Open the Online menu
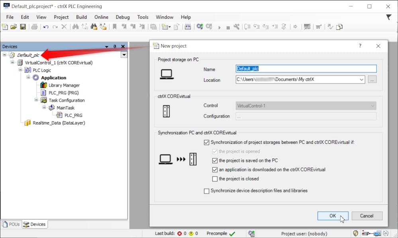 coord(101,17)
